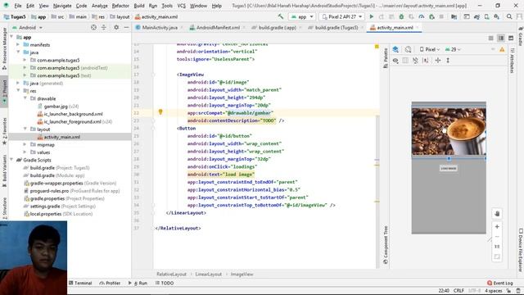Select gambar.jpg in drawable folder
The width and height of the screenshot is (524, 295).
[56, 106]
